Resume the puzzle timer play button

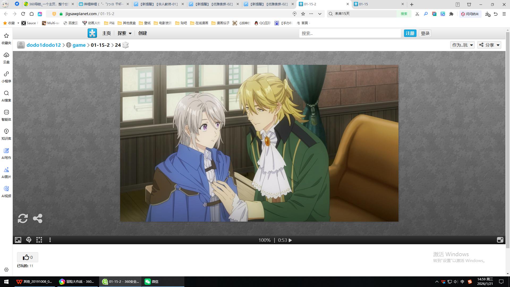point(290,240)
